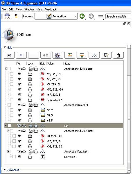The image size is (133, 174).
Task: Click hierarchy icon of AnnotationFiducials List row
Action: pyautogui.click(x=43, y=69)
